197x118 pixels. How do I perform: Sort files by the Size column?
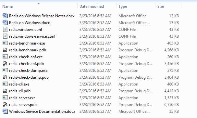tap(161, 7)
